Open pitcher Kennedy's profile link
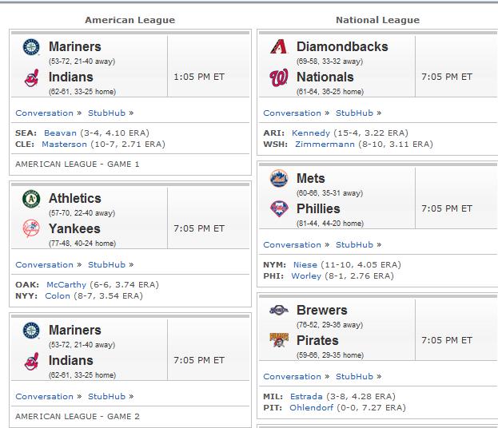The width and height of the screenshot is (498, 428). coord(311,133)
